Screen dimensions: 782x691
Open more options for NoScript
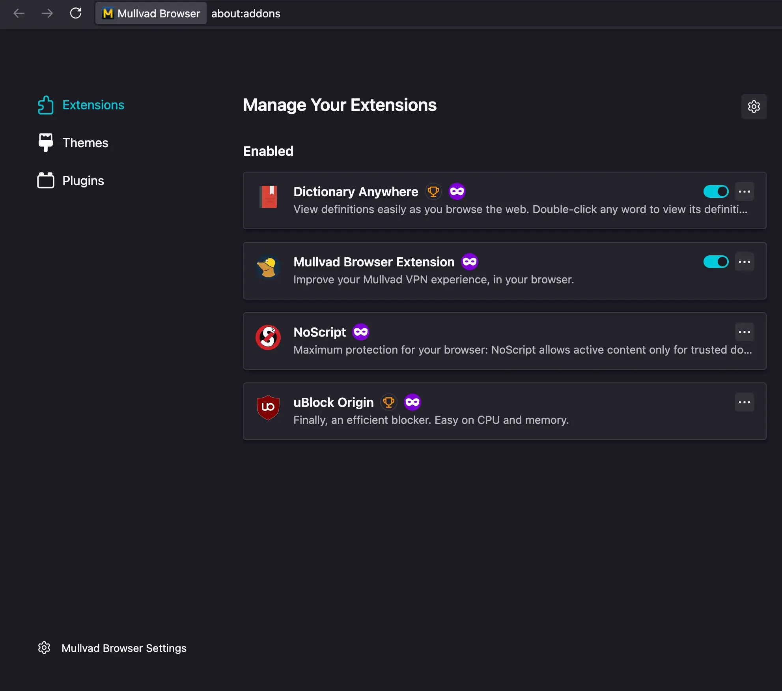tap(745, 332)
